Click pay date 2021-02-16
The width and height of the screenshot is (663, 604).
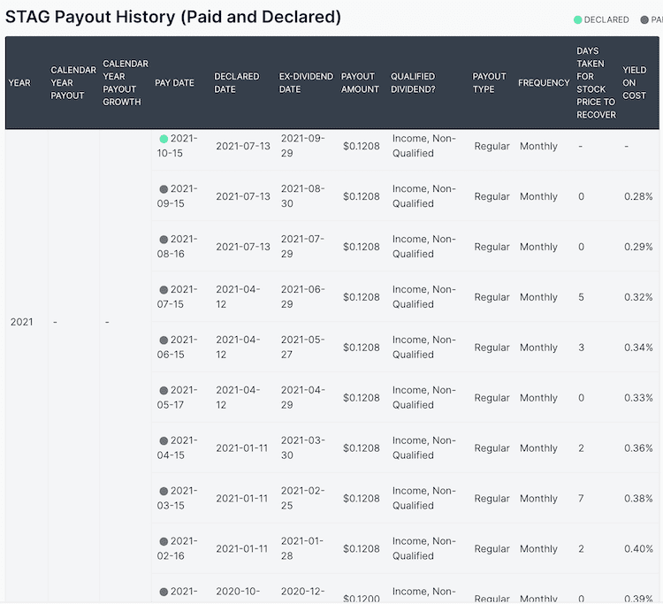[x=177, y=548]
